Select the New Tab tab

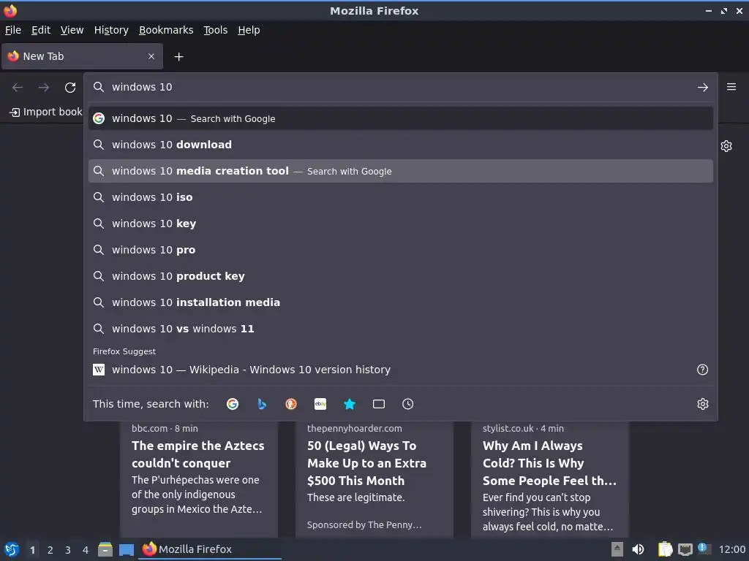[82, 56]
